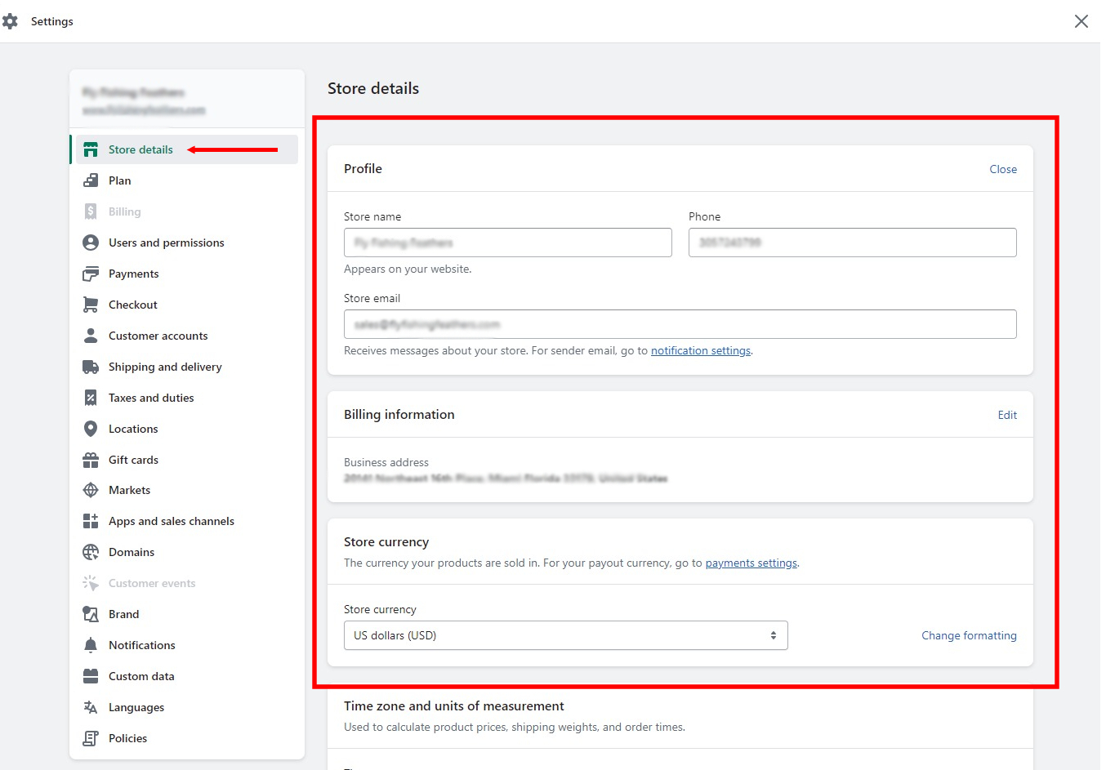Select the Payments icon in the sidebar
Viewport: 1106px width, 770px height.
pos(91,274)
